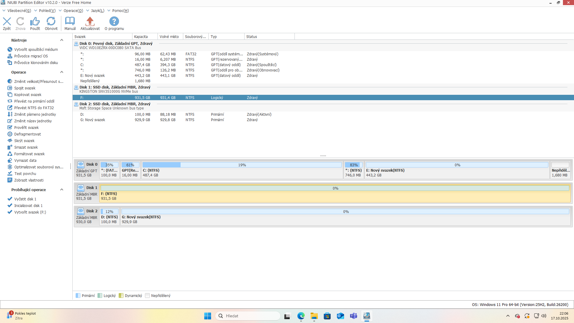Click Průvodce migrací OS link

pyautogui.click(x=31, y=56)
